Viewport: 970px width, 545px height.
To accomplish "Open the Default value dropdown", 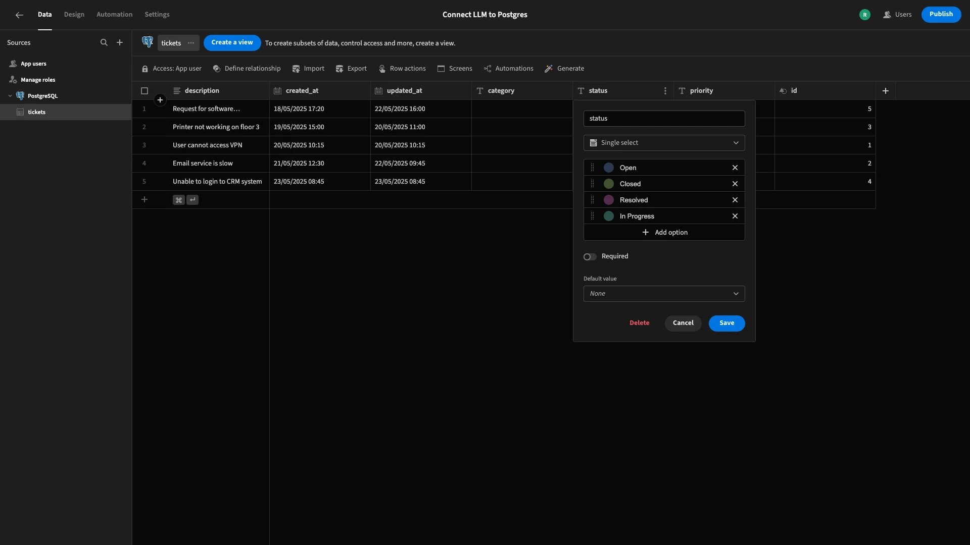I will point(664,294).
